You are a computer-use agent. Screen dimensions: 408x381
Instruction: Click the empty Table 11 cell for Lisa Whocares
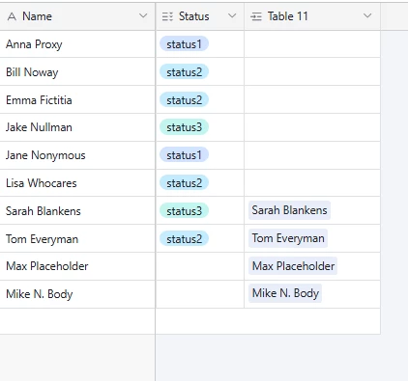point(312,183)
